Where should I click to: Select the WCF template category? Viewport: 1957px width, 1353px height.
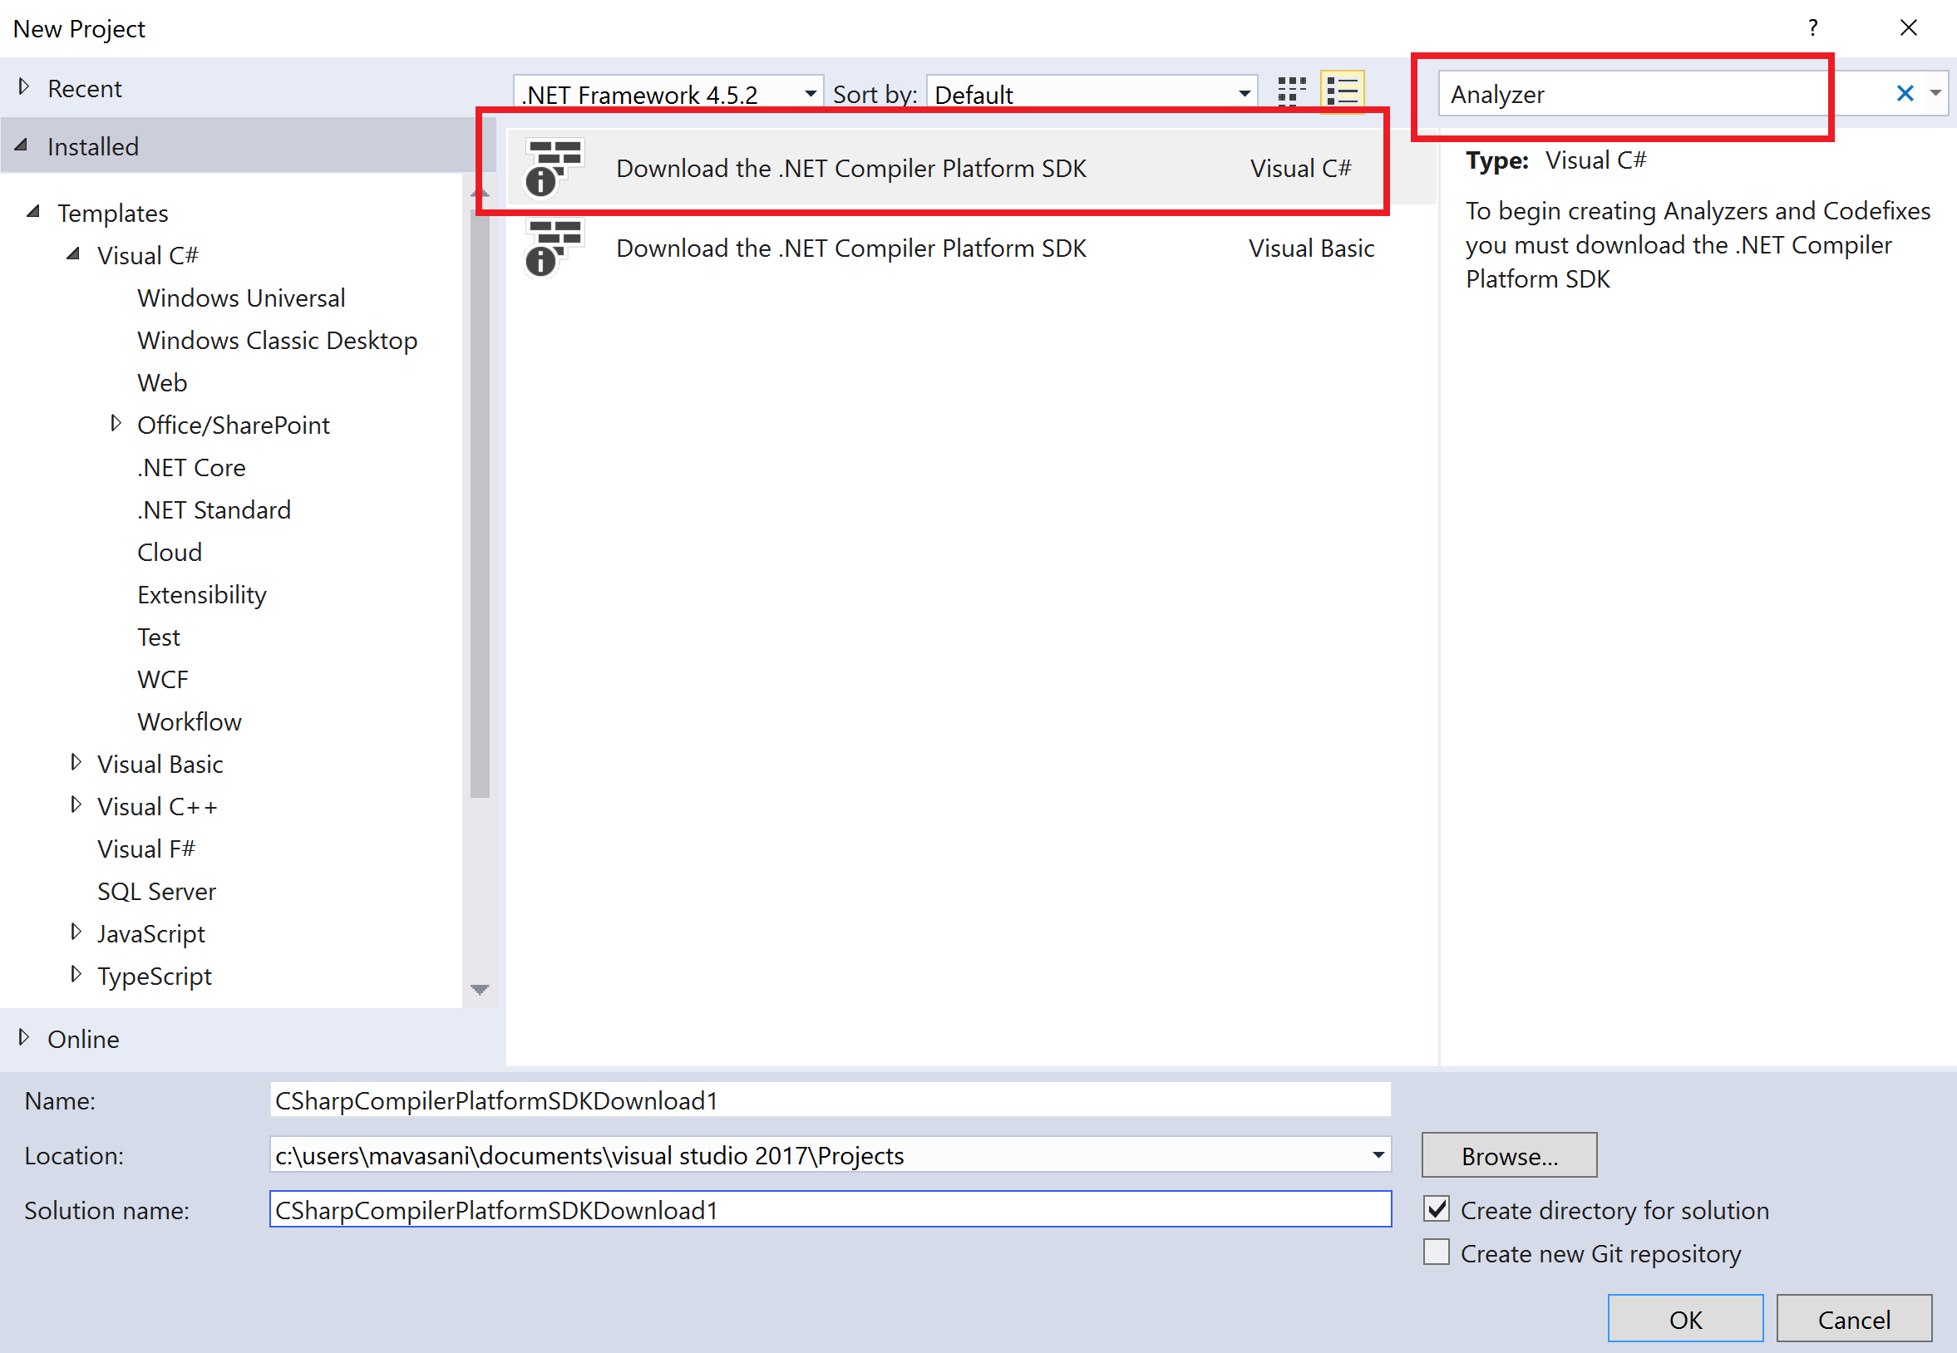point(162,679)
